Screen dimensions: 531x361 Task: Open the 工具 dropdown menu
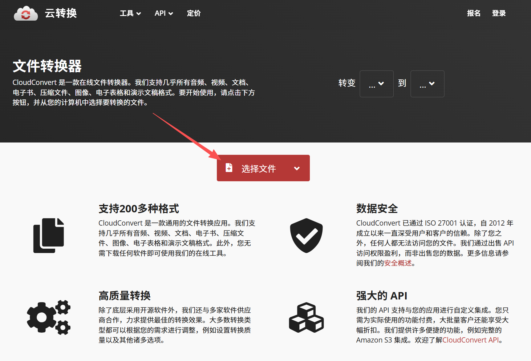pos(130,13)
